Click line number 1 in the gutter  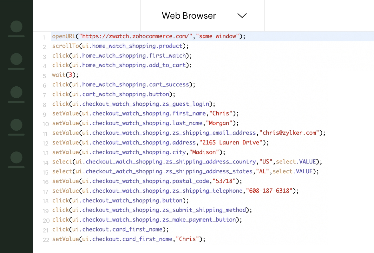click(x=44, y=38)
